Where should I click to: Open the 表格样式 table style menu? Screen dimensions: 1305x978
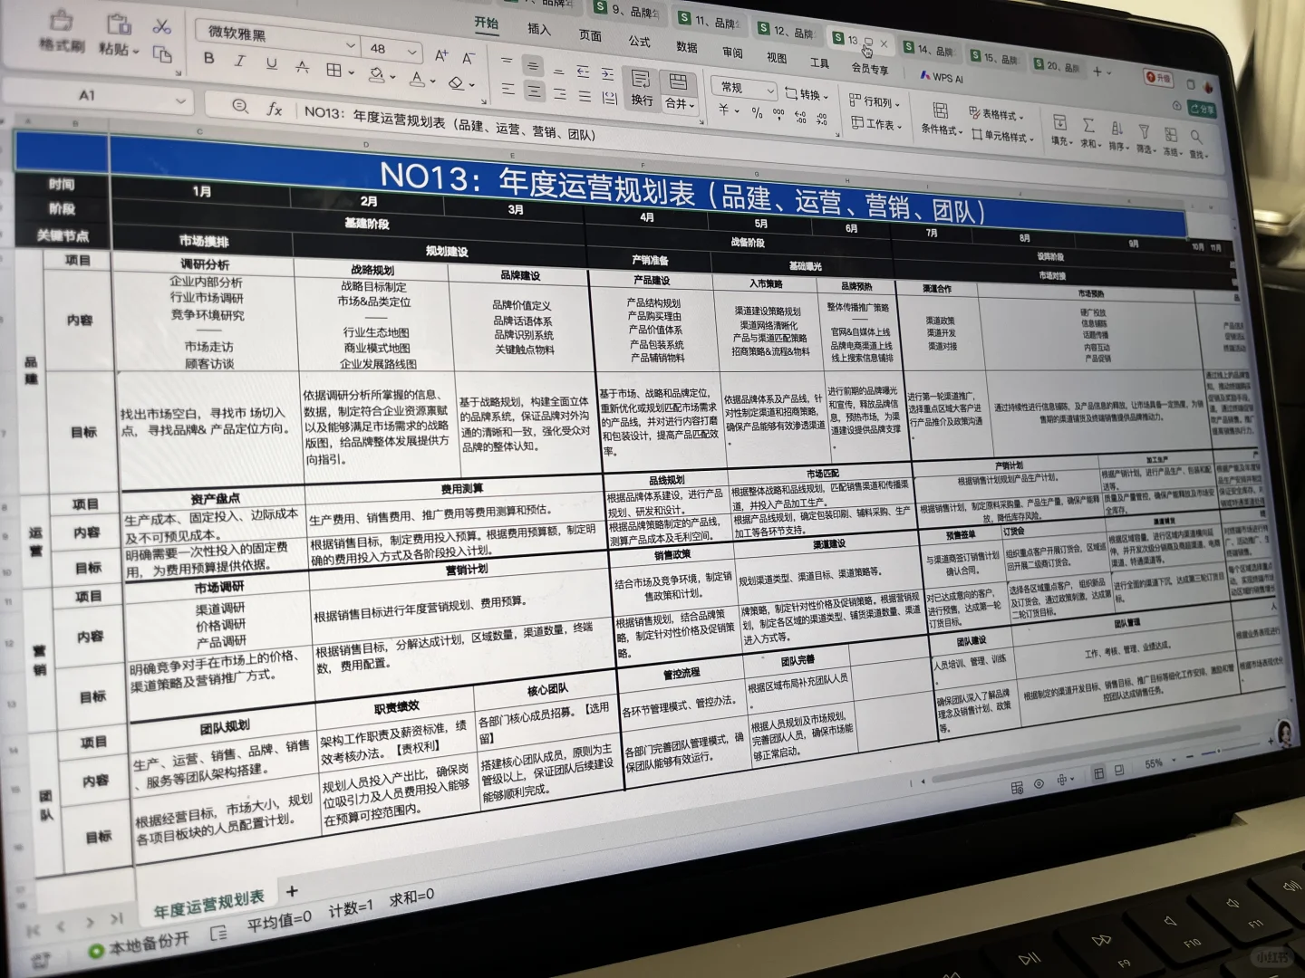point(995,113)
